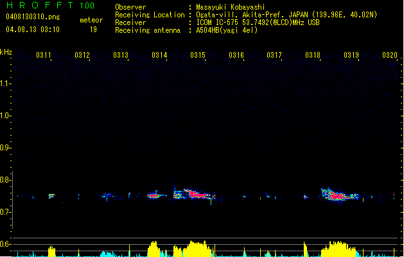Viewport: 404px width, 257px height.
Task: Click time marker 0311
Action: click(x=44, y=55)
